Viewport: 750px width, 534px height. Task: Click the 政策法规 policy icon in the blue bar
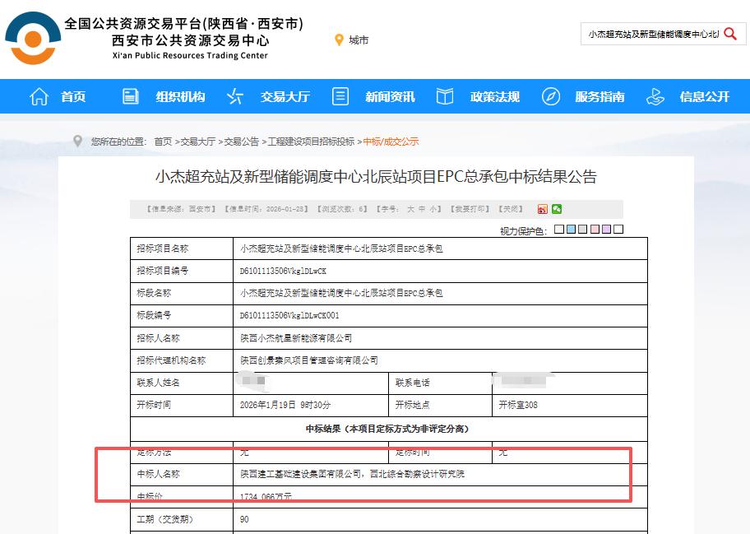[444, 96]
